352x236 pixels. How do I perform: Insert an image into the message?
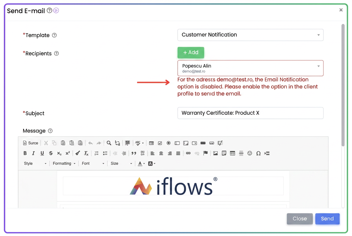(215, 153)
